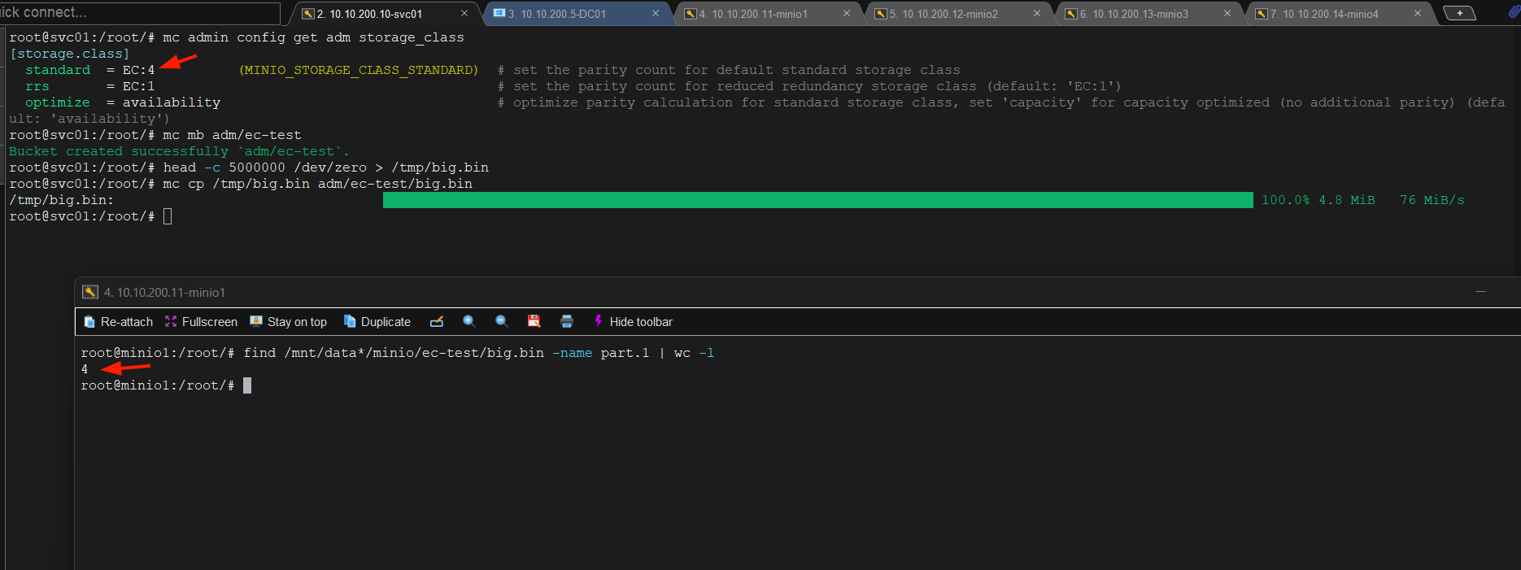Duplicate the minio1 terminal session
This screenshot has height=570, width=1521.
pos(377,322)
